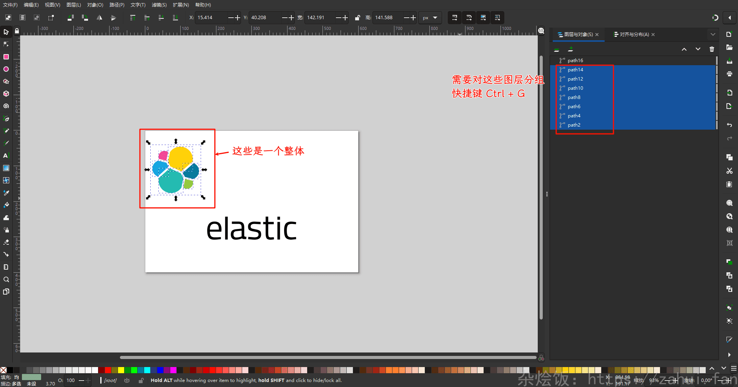Viewport: 738px width, 387px height.
Task: Activate the Rectangle tool
Action: (x=6, y=57)
